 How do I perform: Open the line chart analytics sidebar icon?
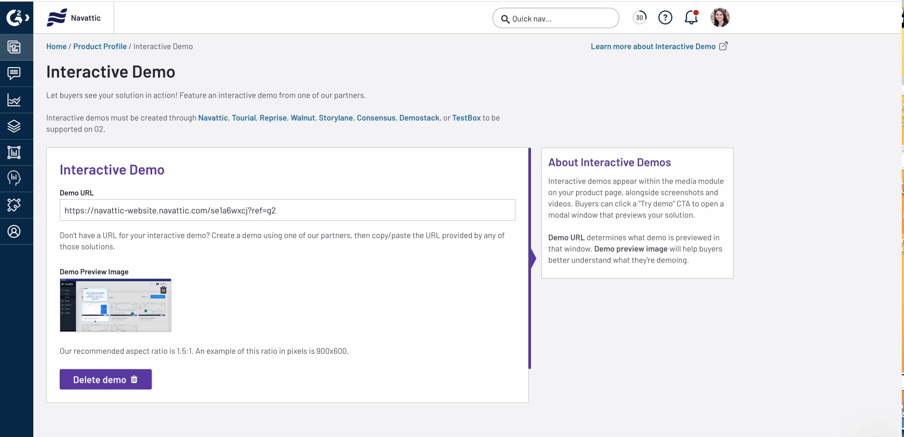(x=14, y=100)
